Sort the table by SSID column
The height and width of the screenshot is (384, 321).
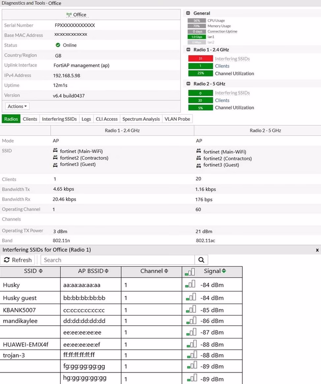33,271
